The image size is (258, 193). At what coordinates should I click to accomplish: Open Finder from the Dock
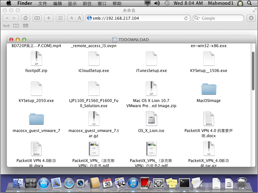pyautogui.click(x=18, y=183)
